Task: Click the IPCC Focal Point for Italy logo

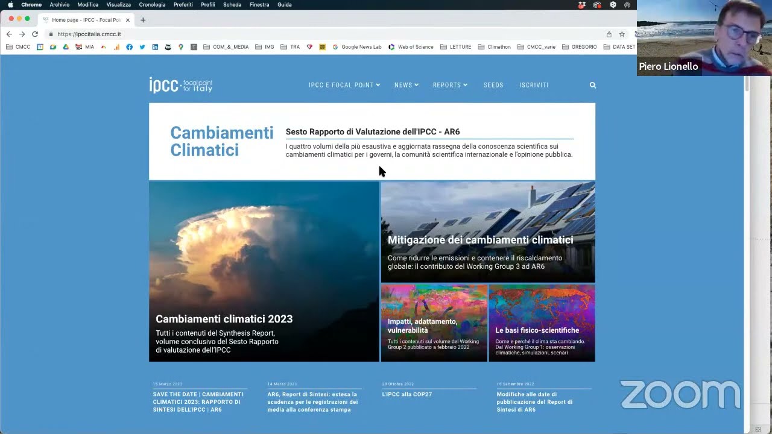Action: pos(181,85)
